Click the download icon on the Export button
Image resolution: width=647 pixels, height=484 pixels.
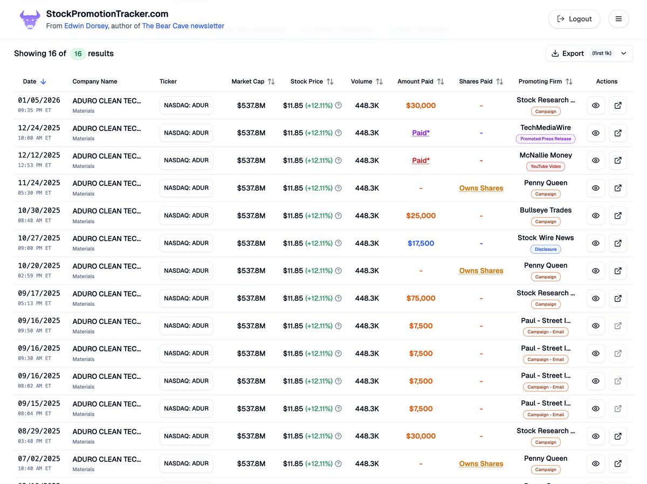(x=555, y=53)
